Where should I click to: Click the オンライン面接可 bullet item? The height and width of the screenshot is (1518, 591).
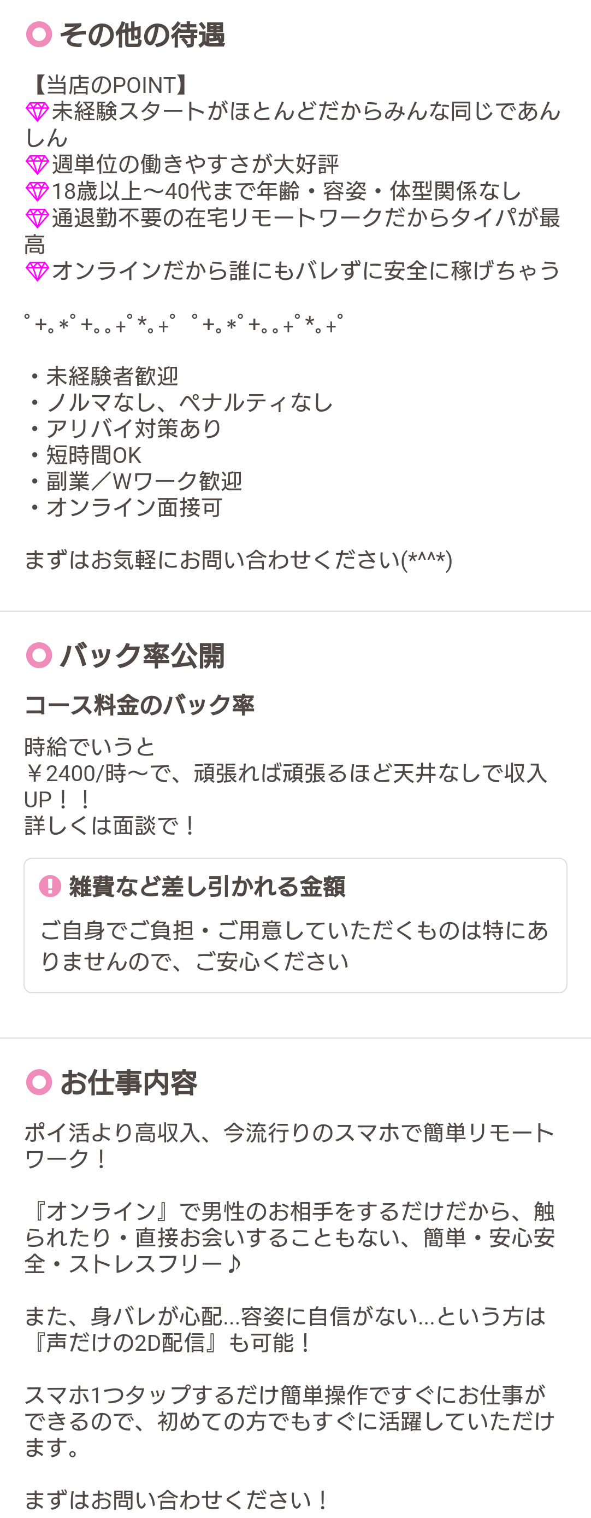(x=123, y=507)
